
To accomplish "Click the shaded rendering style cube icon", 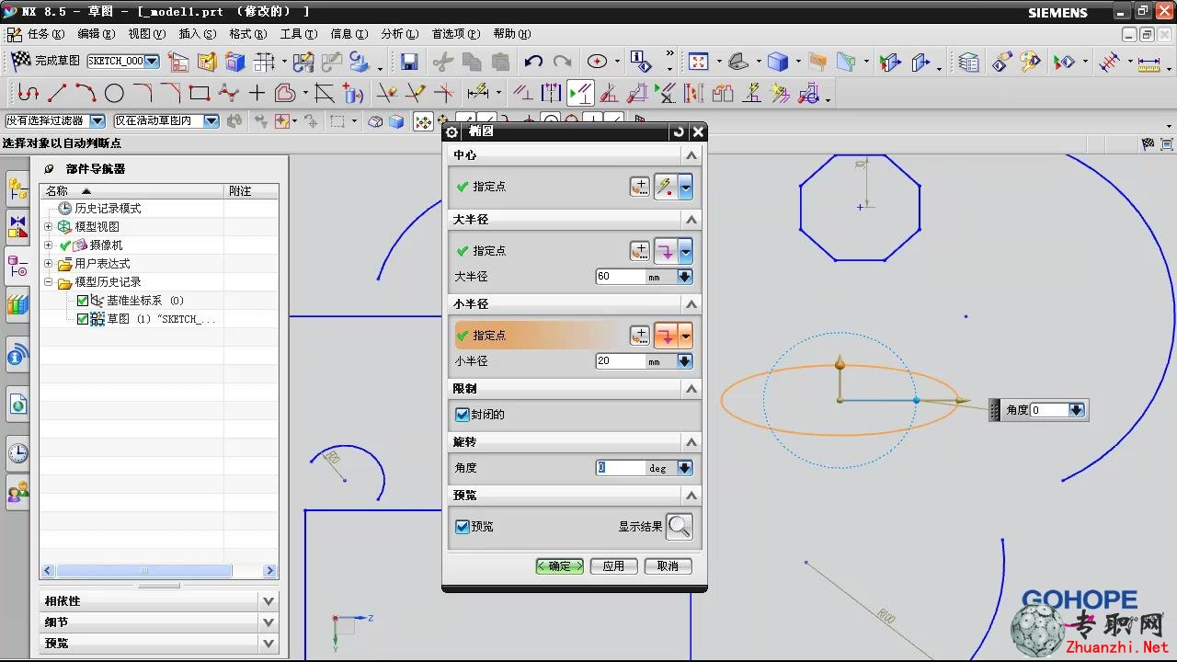I will 778,62.
